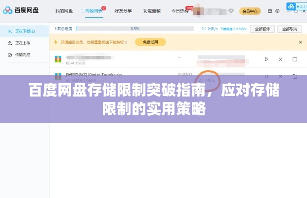Resume the first download with play icon
Viewport: 307px width, 198px height.
(x=266, y=59)
